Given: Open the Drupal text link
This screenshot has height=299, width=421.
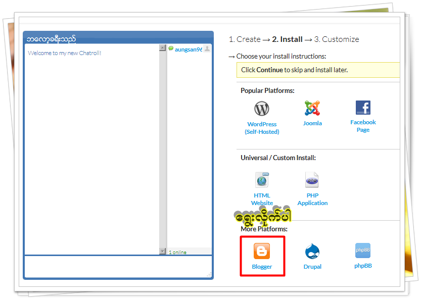Looking at the screenshot, I should click(312, 267).
